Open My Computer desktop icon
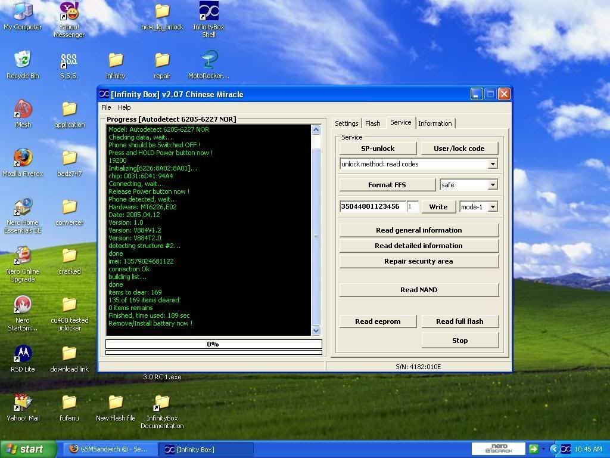This screenshot has width=610, height=458. pyautogui.click(x=23, y=16)
